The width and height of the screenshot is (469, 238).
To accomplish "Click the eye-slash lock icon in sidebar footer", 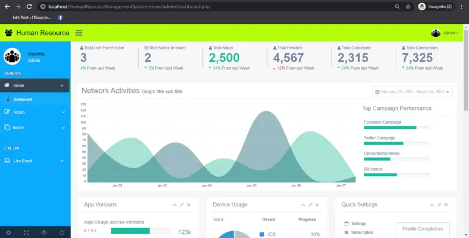I will [x=44, y=232].
